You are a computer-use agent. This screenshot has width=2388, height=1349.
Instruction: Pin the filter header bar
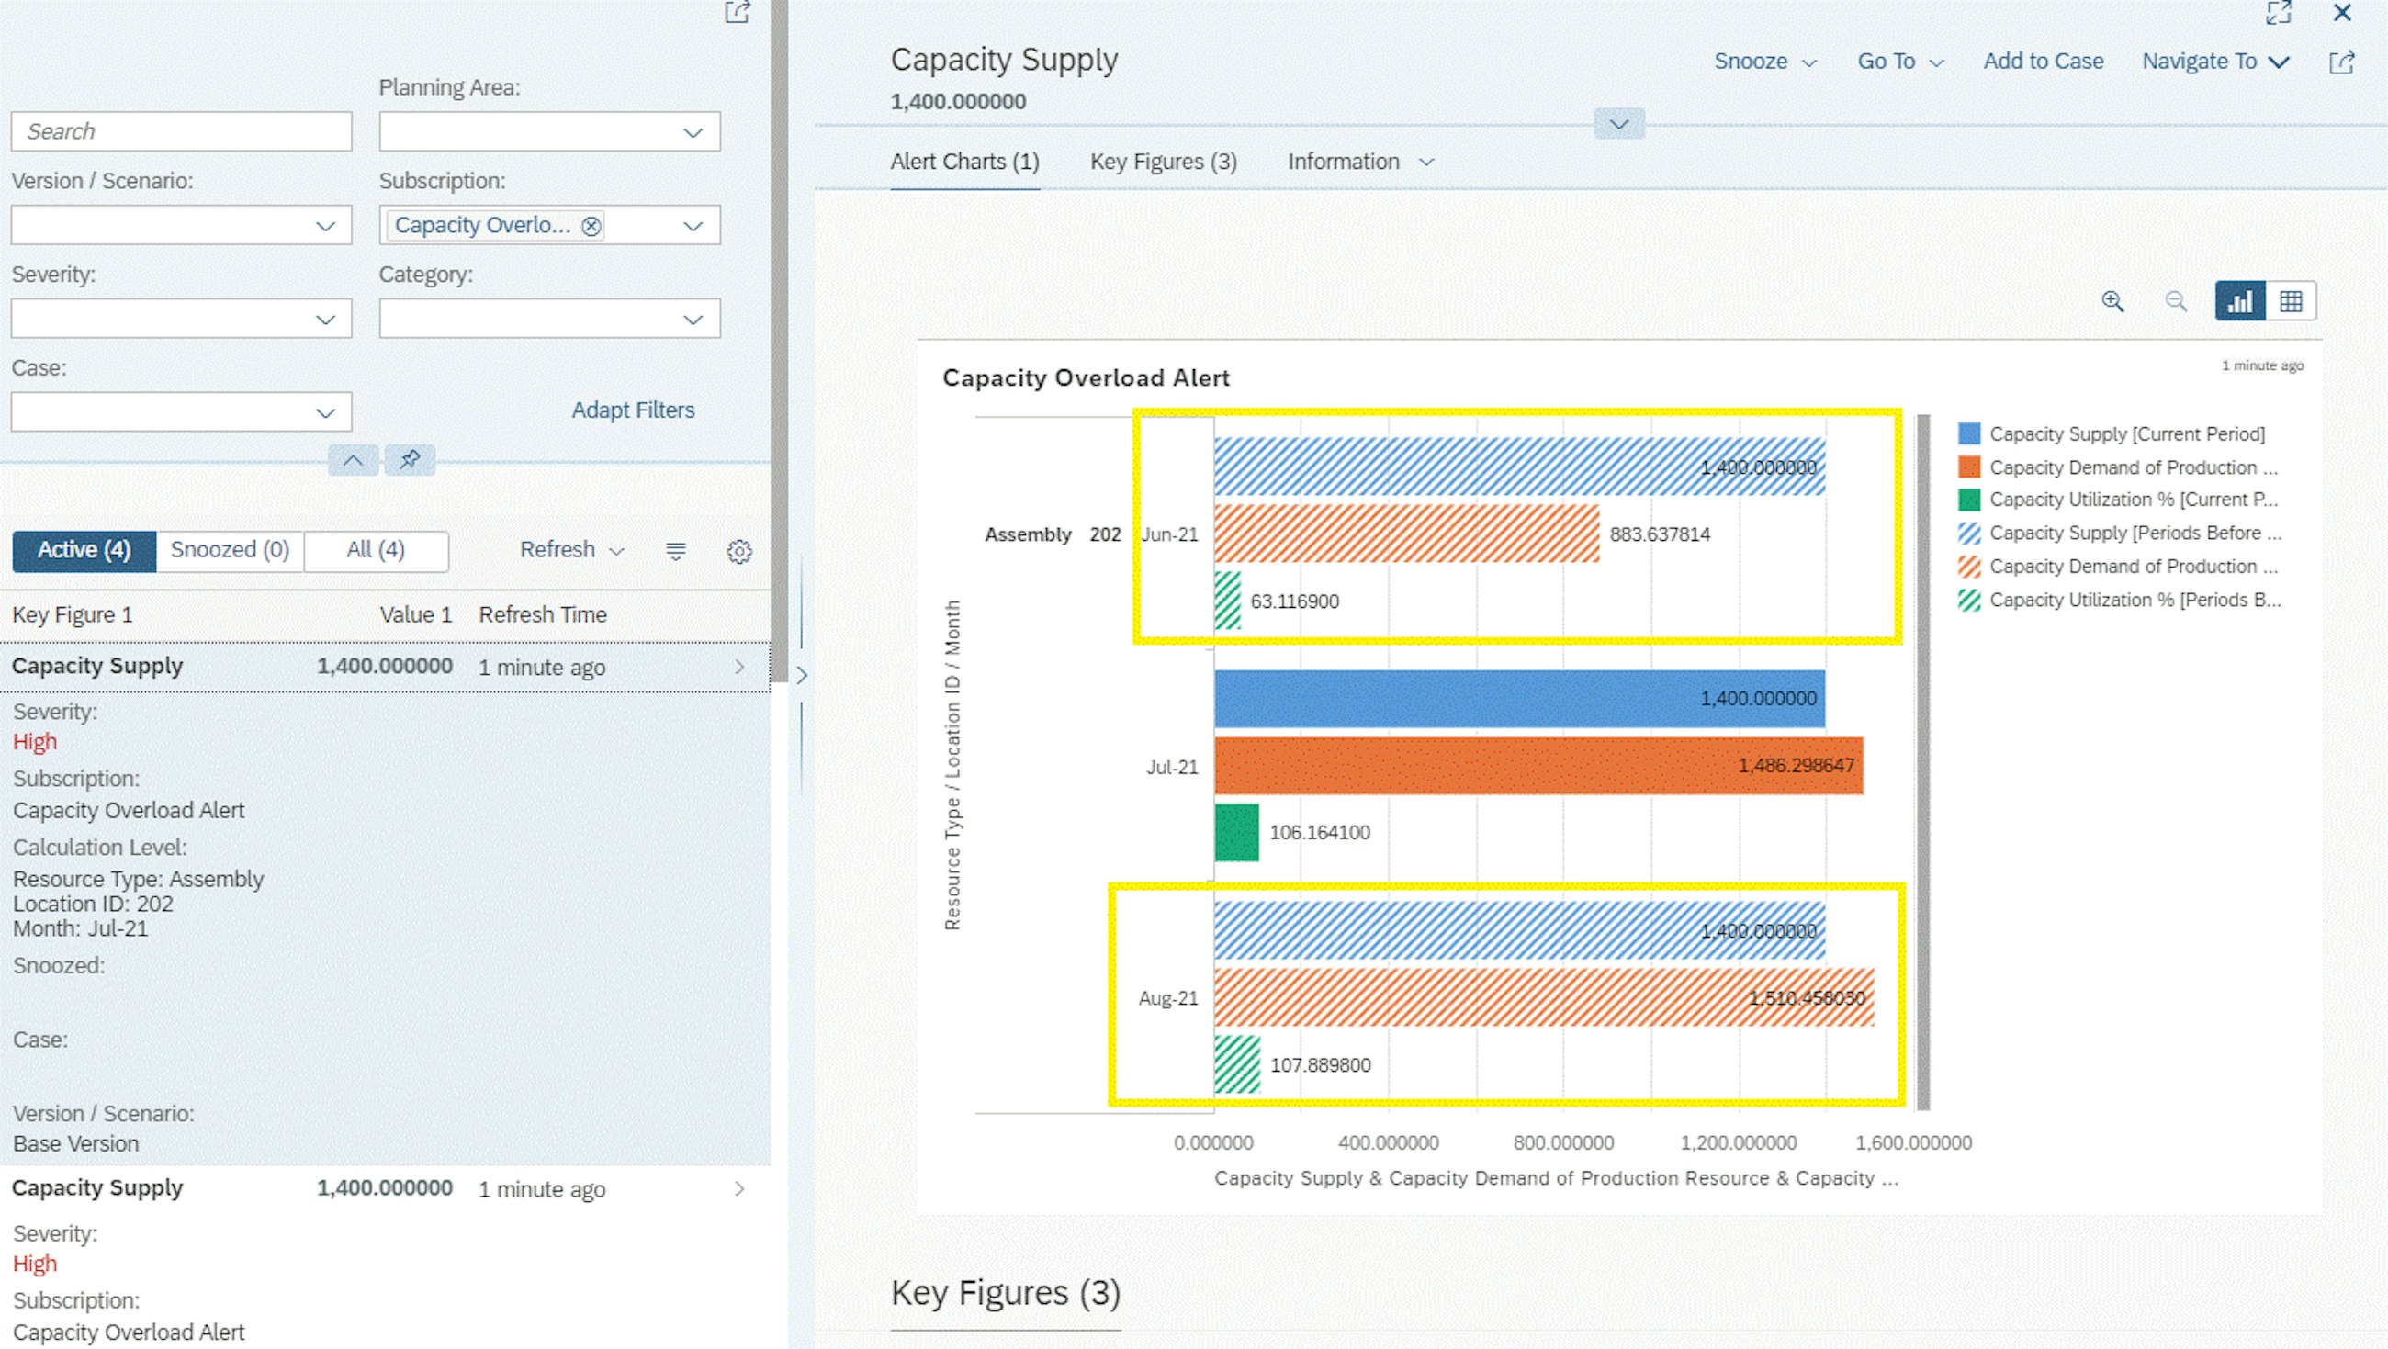click(x=410, y=460)
